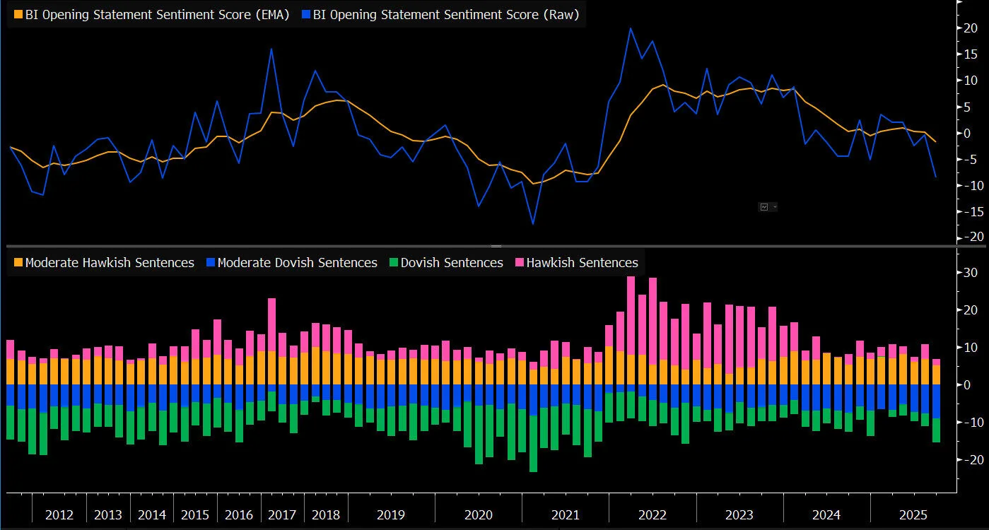This screenshot has height=530, width=989.
Task: Click the orange Moderate Hawkish legend swatch
Action: 18,263
